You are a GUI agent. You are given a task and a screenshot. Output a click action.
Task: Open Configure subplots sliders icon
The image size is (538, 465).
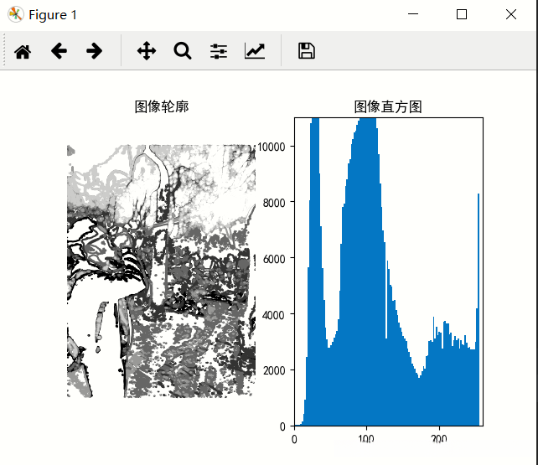(x=219, y=51)
